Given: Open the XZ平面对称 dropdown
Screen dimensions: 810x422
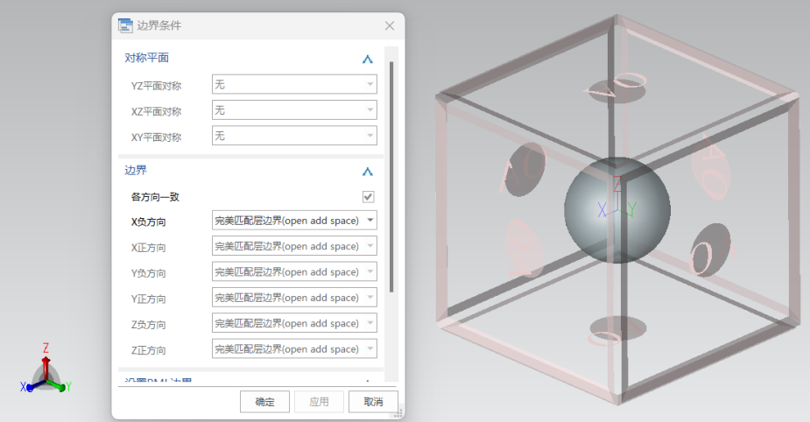Looking at the screenshot, I should click(x=294, y=110).
